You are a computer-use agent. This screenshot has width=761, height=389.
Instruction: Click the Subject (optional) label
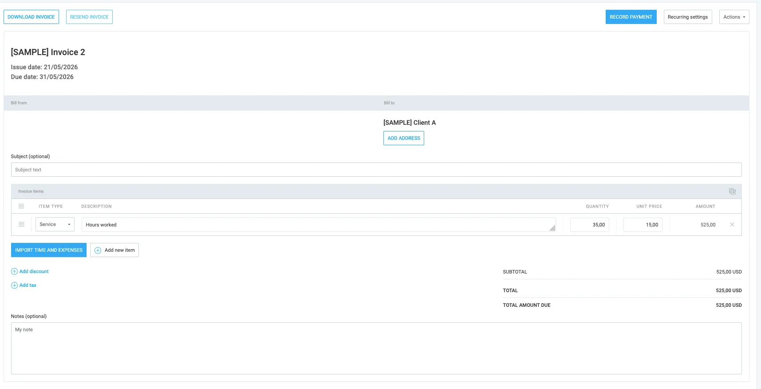click(x=30, y=156)
